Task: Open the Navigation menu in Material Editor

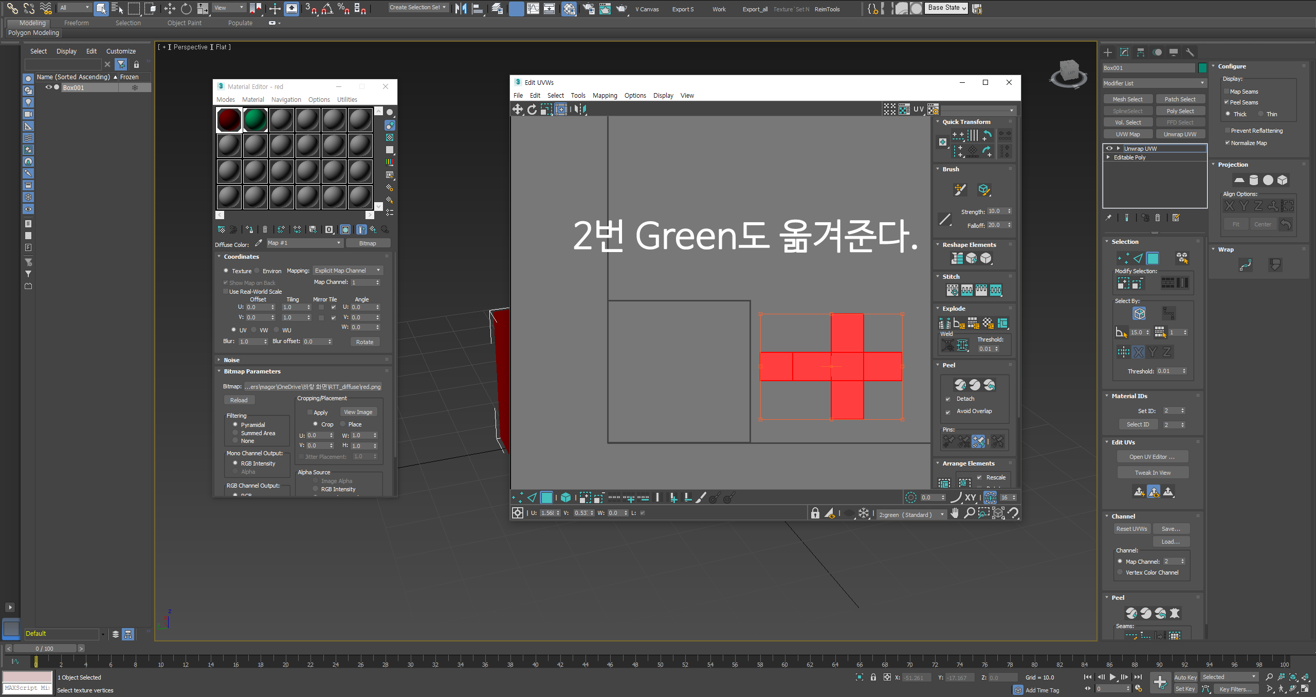Action: (x=286, y=100)
